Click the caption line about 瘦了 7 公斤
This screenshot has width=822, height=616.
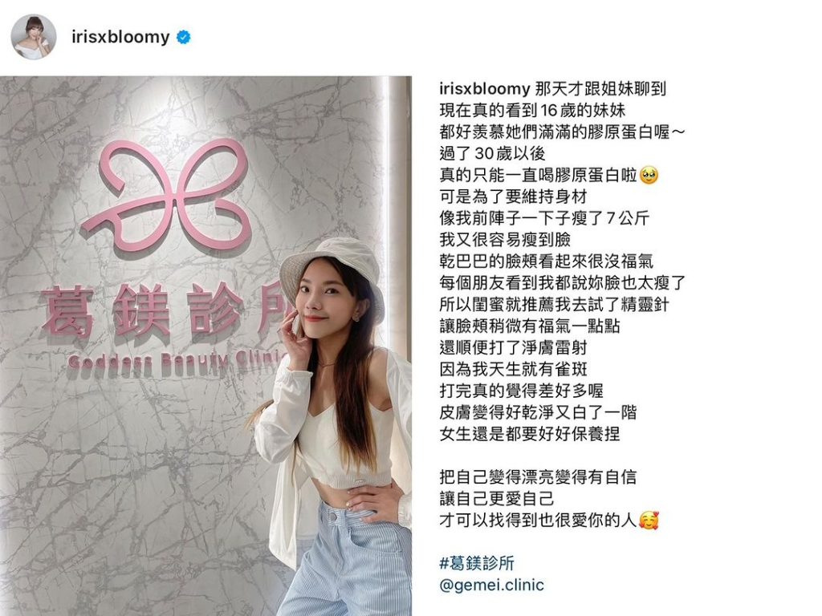[544, 218]
